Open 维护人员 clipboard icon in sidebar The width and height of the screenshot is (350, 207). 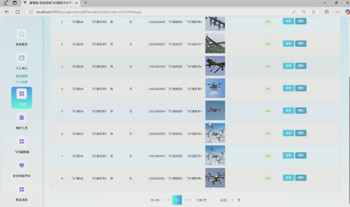click(22, 117)
